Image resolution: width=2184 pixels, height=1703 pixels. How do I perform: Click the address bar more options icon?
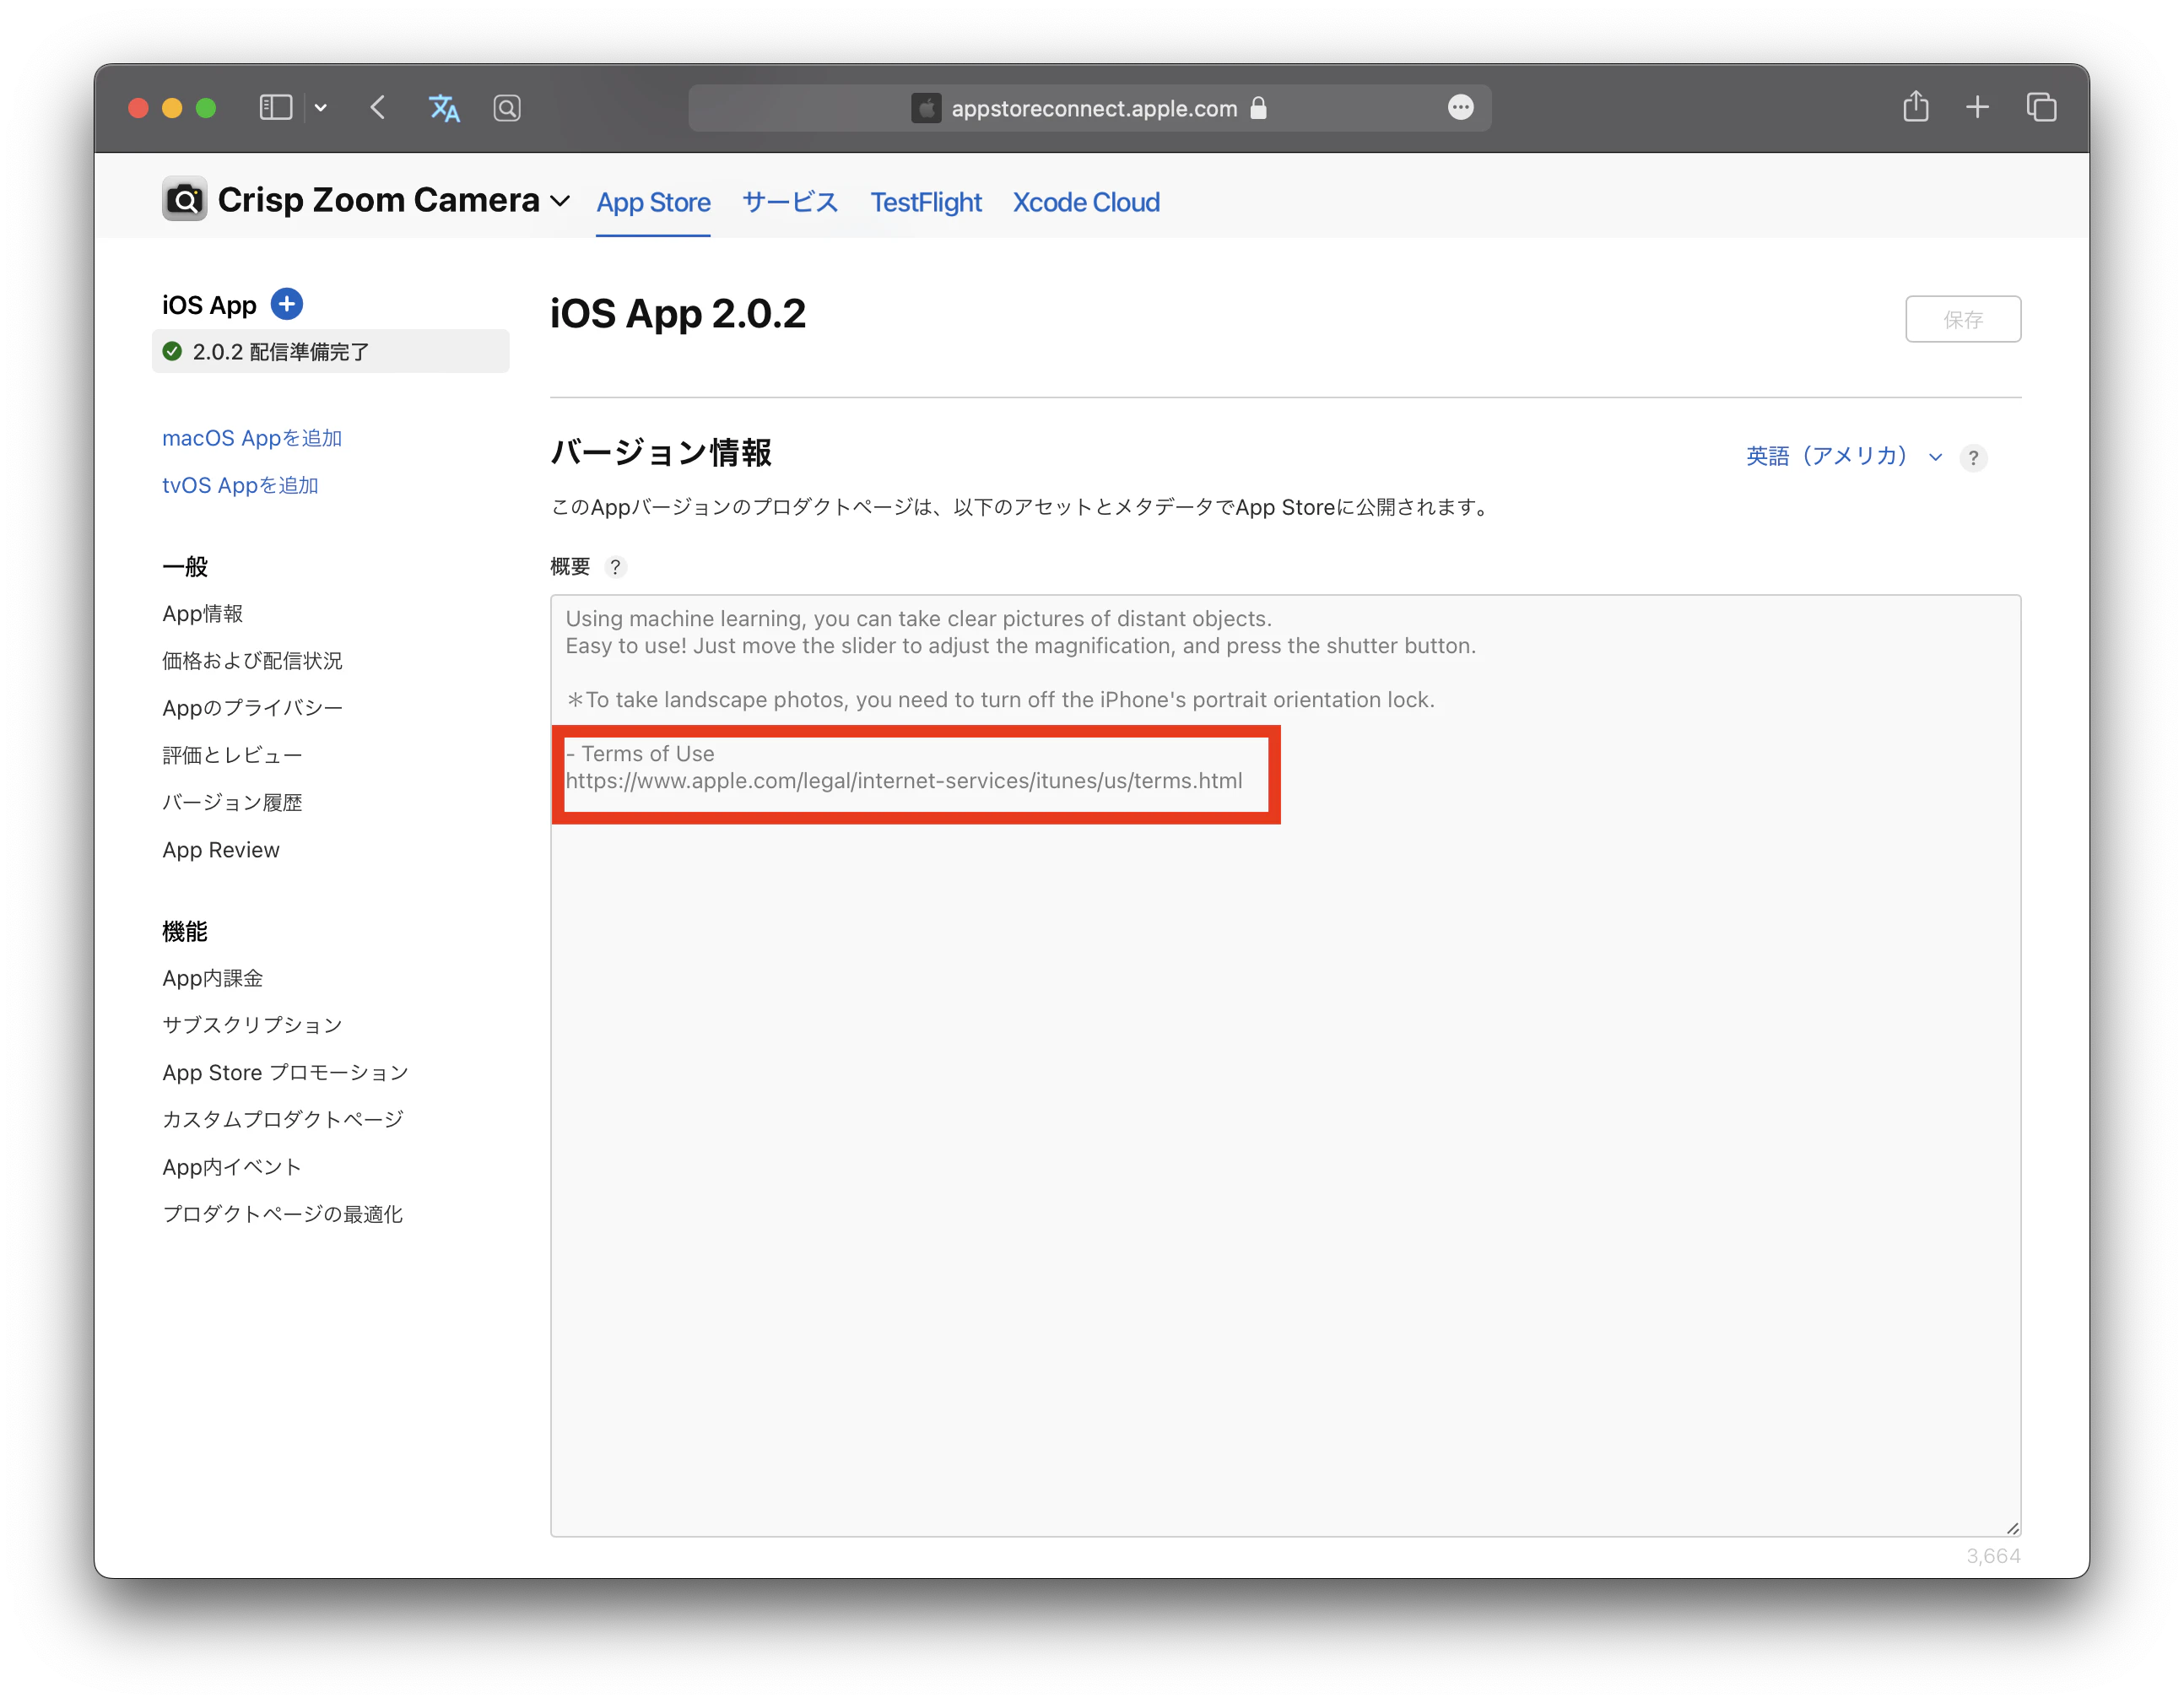[1460, 107]
